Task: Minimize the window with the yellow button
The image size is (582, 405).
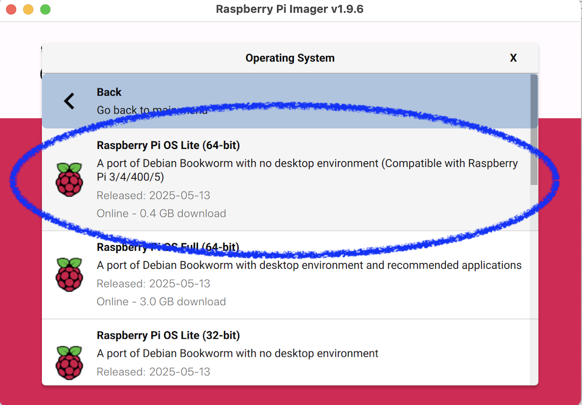Action: click(x=28, y=9)
